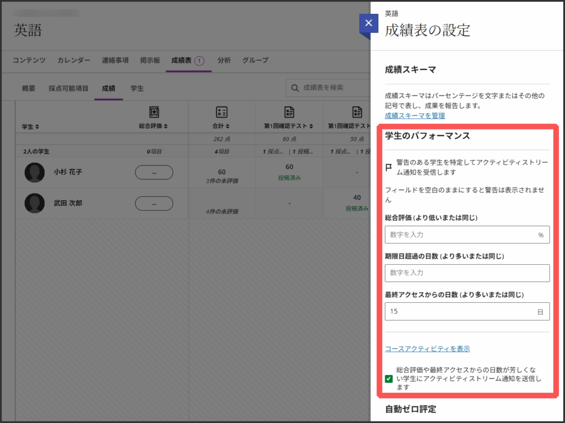
Task: Open the コースアクティビティを表示 link
Action: (427, 349)
